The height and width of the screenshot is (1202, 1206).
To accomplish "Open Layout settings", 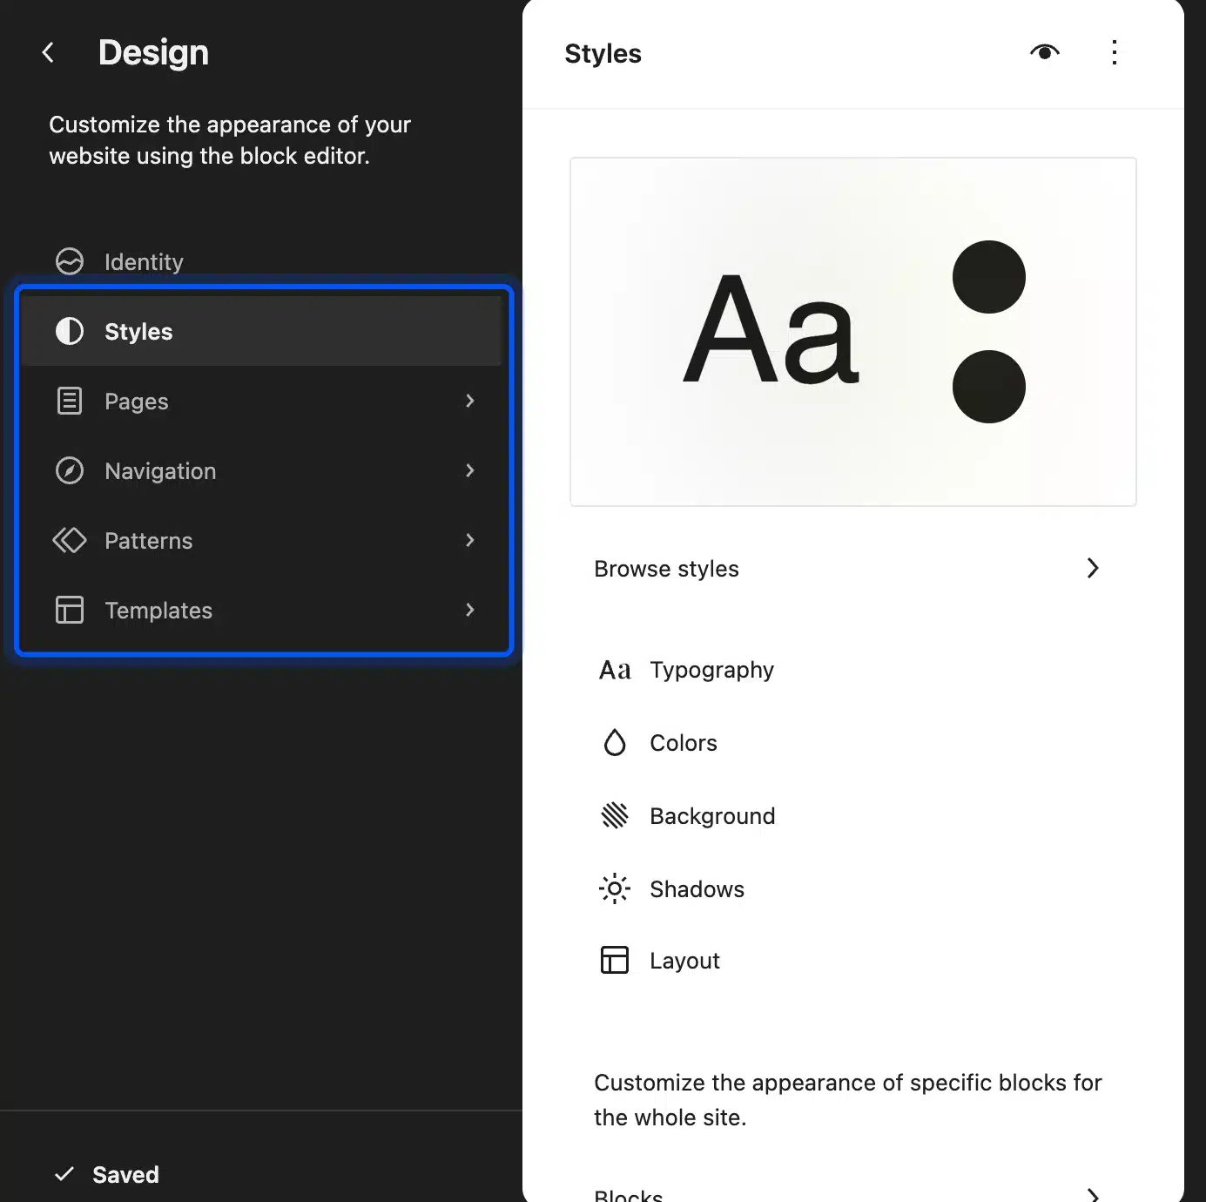I will click(x=852, y=960).
